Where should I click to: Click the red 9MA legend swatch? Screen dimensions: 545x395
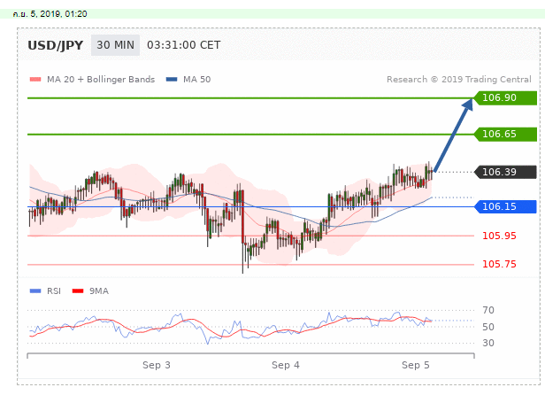(x=78, y=291)
